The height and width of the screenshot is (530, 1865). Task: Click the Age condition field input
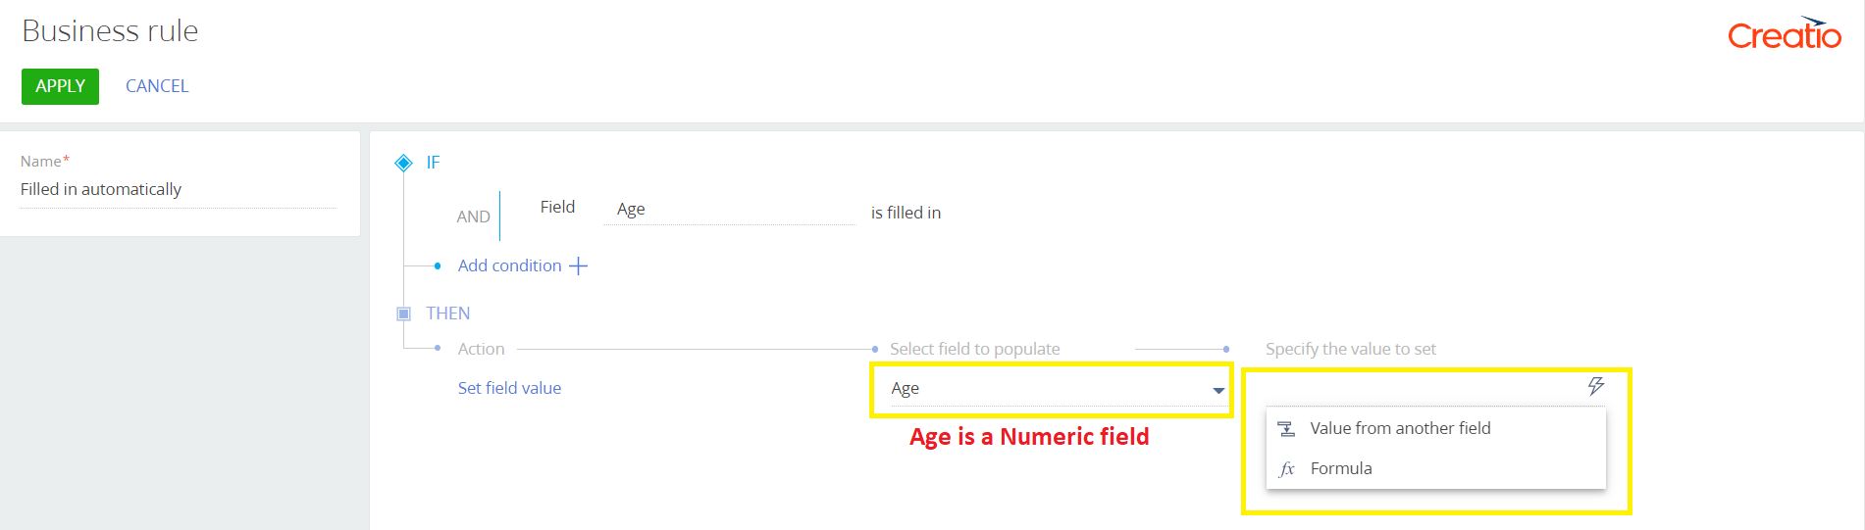[729, 209]
